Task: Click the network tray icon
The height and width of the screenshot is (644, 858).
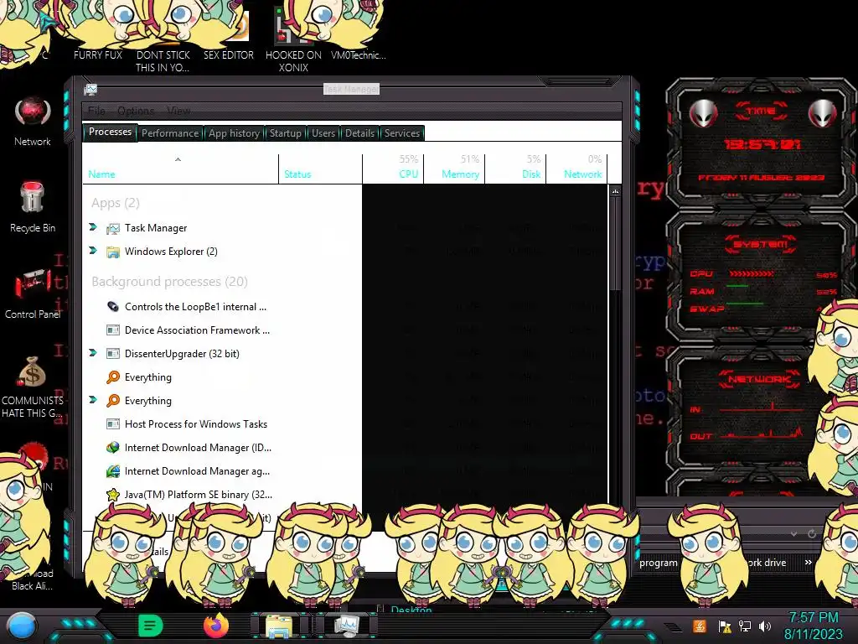Action: pyautogui.click(x=745, y=626)
